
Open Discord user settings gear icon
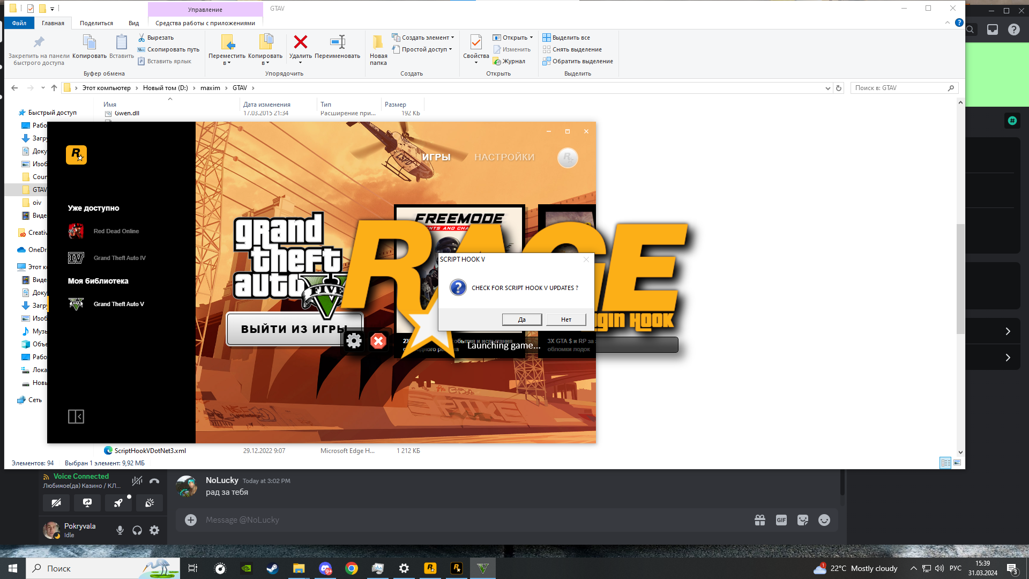point(154,530)
